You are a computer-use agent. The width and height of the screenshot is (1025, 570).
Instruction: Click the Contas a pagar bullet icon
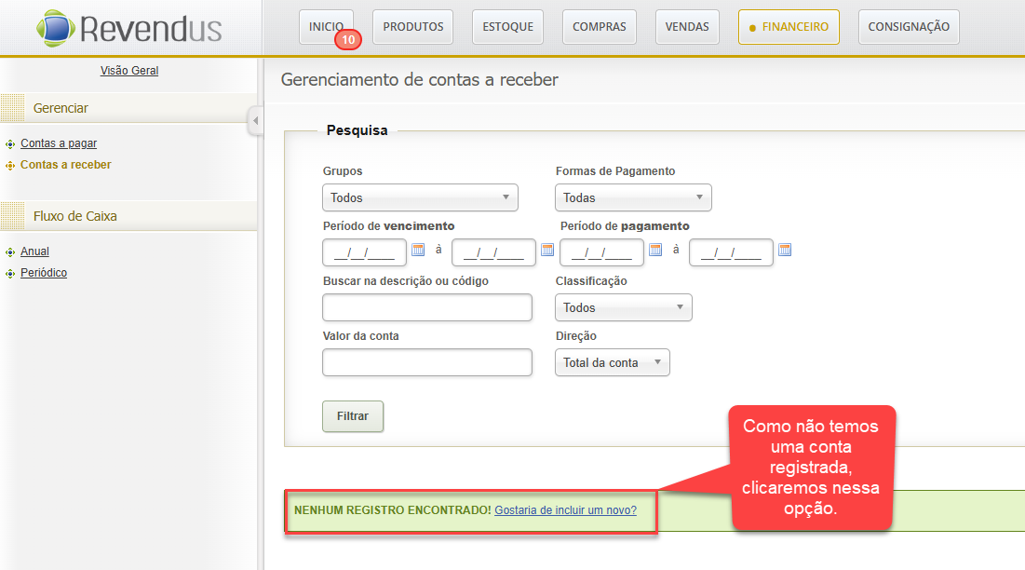click(10, 143)
